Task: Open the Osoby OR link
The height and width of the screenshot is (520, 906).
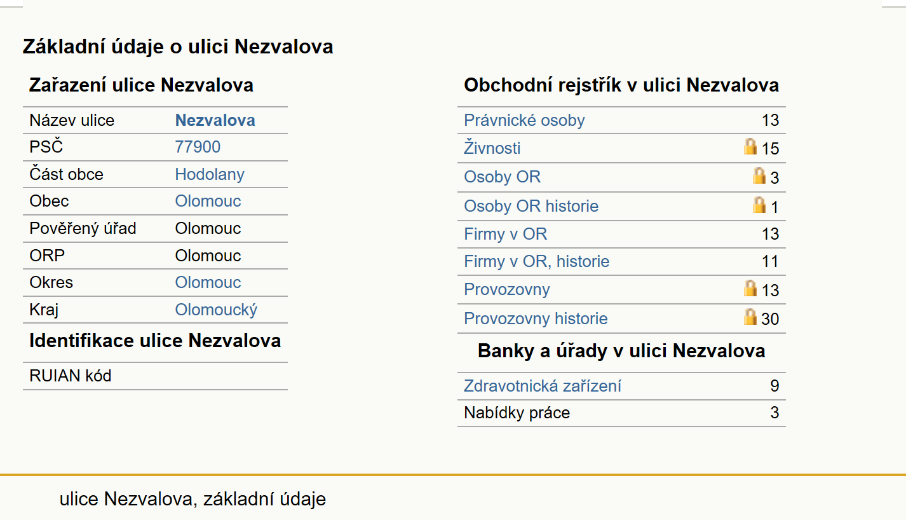Action: [x=502, y=177]
